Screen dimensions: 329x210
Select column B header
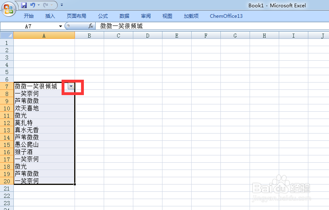click(x=90, y=36)
